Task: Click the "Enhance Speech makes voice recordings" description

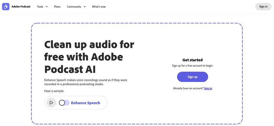Action: click(x=86, y=82)
